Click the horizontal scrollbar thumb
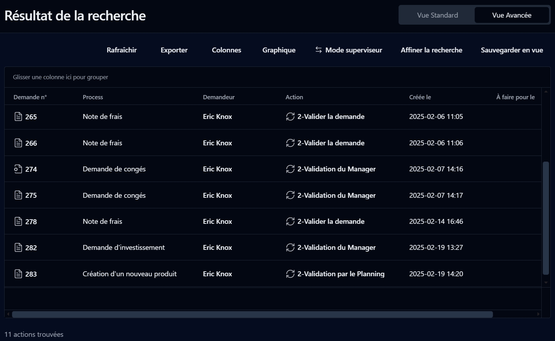 pyautogui.click(x=252, y=314)
